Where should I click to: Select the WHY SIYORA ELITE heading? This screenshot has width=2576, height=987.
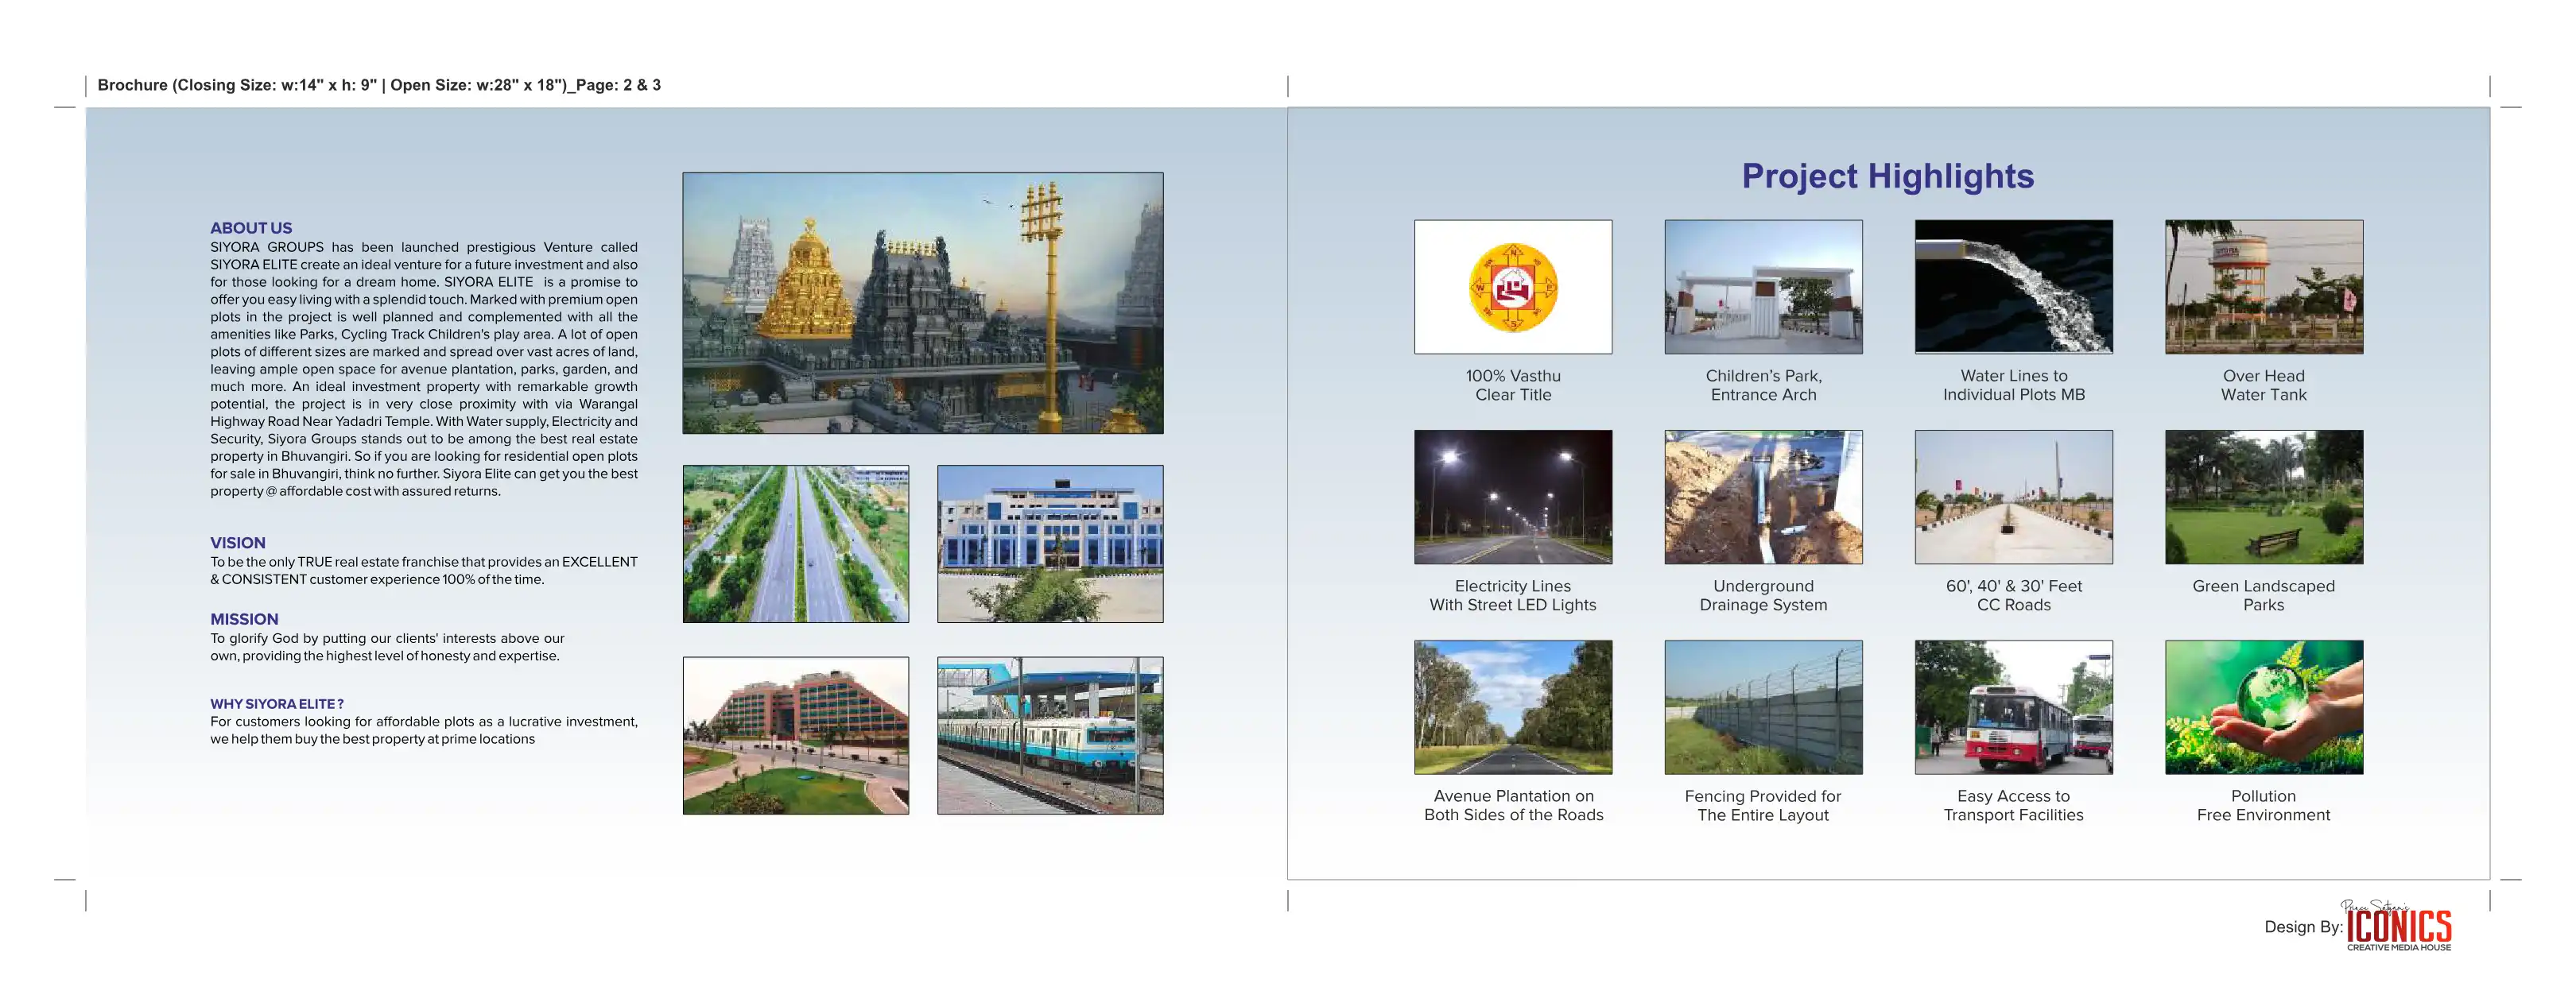pyautogui.click(x=276, y=704)
